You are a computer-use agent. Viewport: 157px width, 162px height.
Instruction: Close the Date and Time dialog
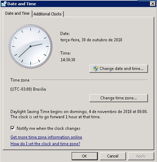pos(153,4)
